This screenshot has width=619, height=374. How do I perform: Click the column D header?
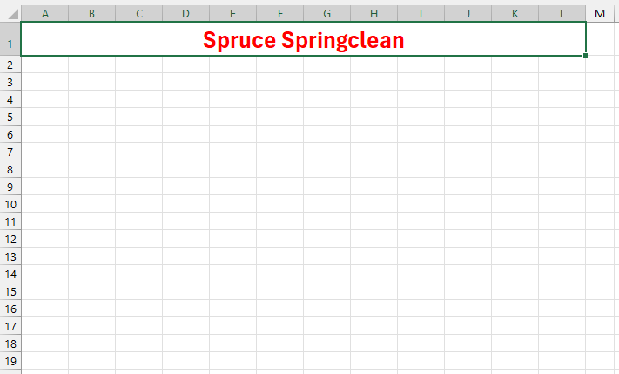(x=185, y=14)
